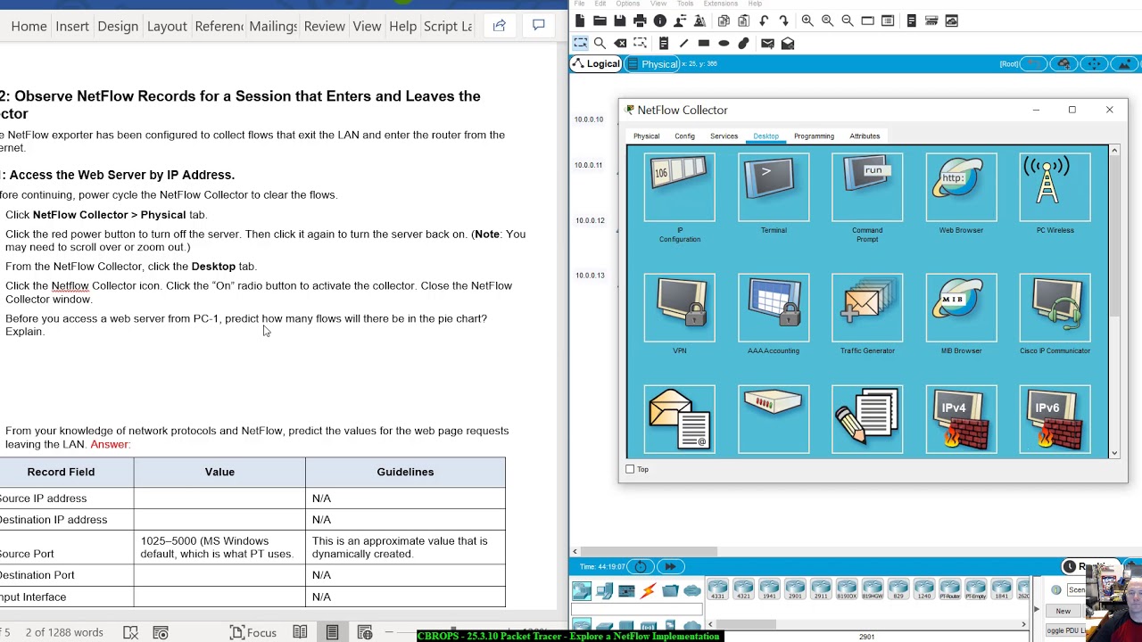Switch to the Physical tab in NetFlow Collector
This screenshot has width=1142, height=642.
pyautogui.click(x=646, y=136)
